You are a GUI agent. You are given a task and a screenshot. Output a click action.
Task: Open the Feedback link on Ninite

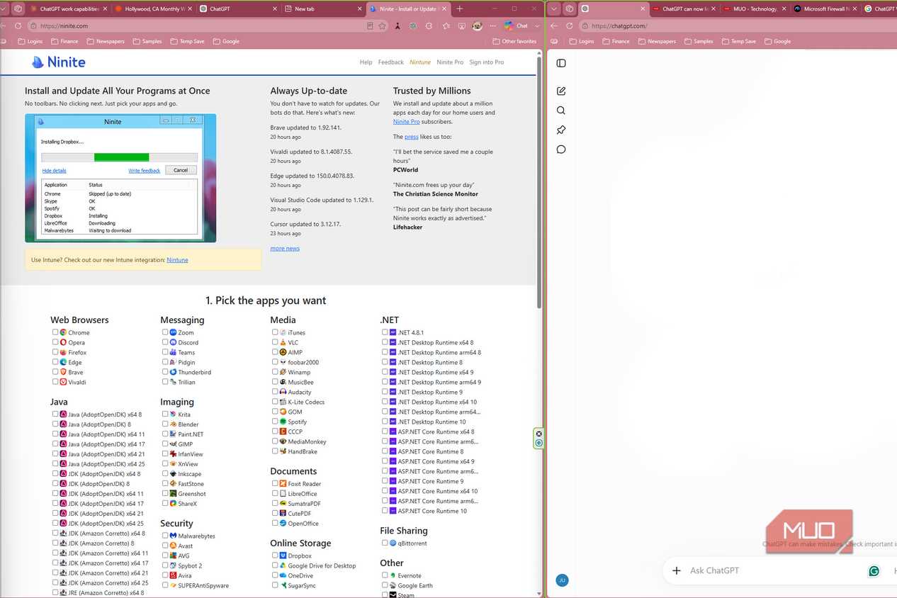click(x=390, y=62)
